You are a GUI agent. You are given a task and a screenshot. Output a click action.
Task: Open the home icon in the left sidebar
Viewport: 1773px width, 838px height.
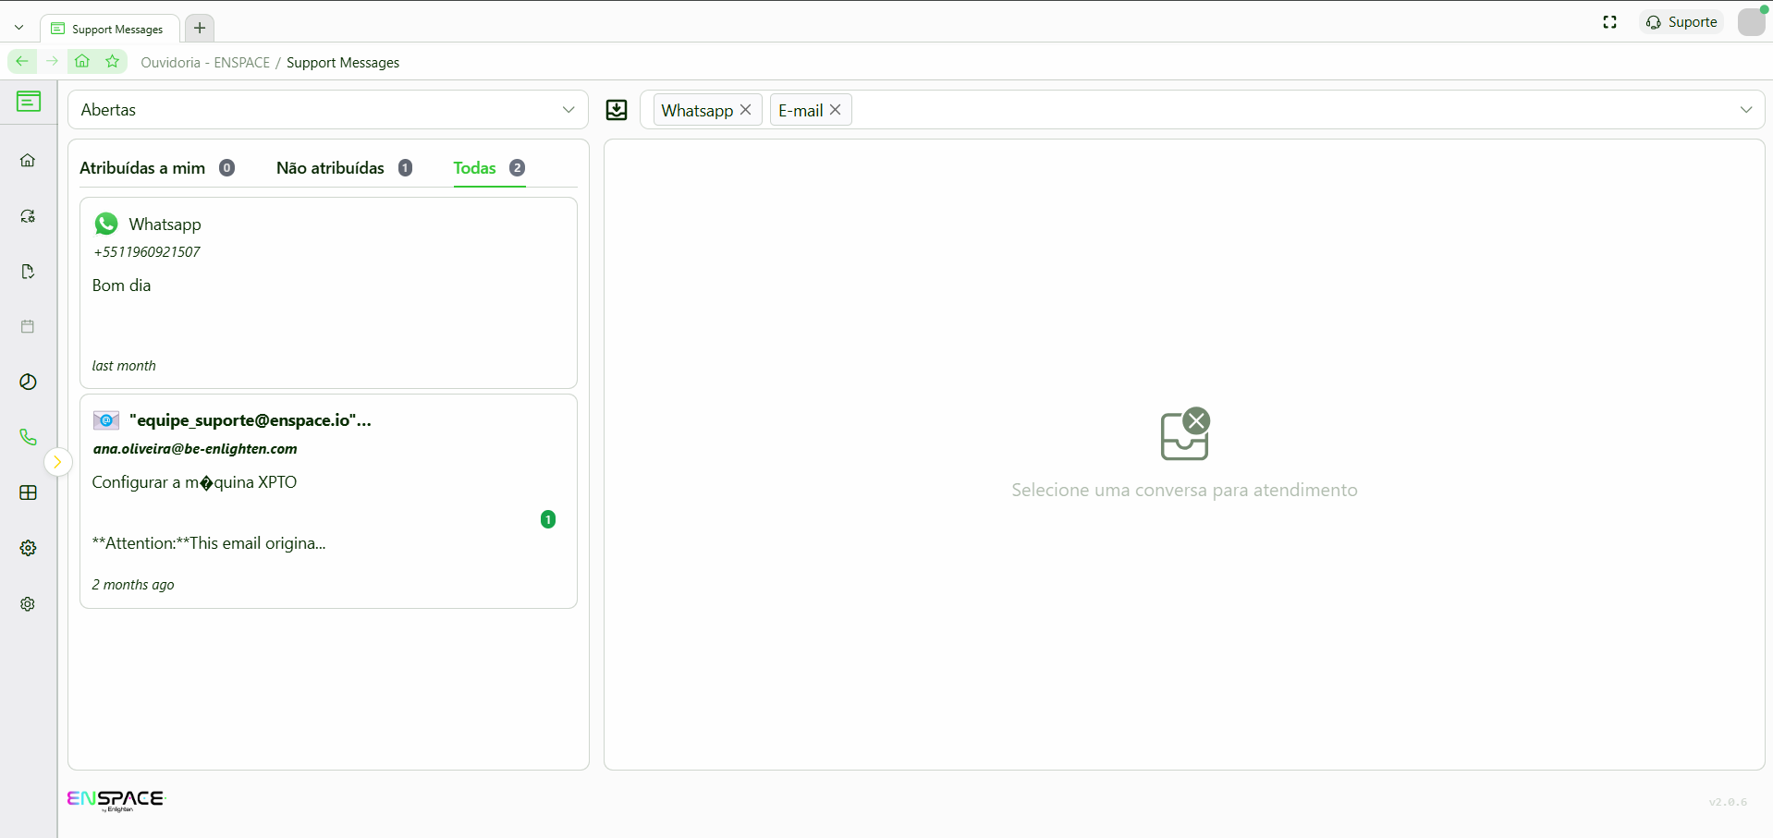pyautogui.click(x=28, y=161)
